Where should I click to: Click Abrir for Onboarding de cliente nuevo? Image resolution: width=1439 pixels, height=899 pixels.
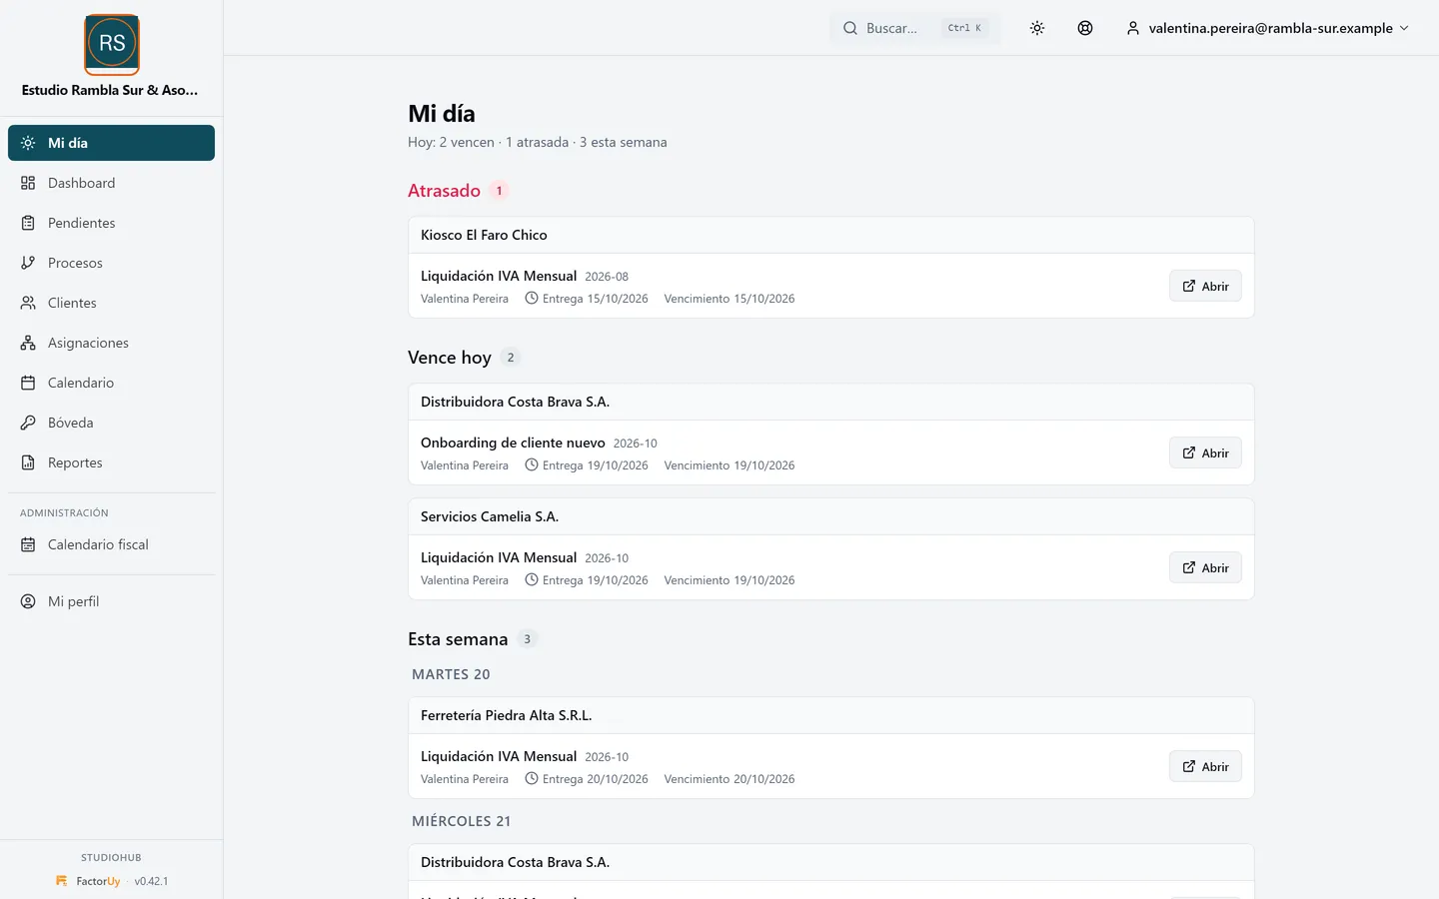(x=1205, y=452)
